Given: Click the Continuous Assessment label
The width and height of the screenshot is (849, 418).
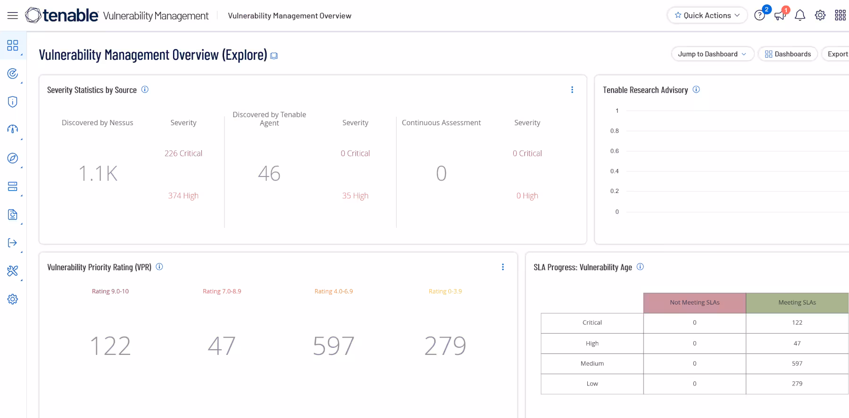Looking at the screenshot, I should (441, 123).
